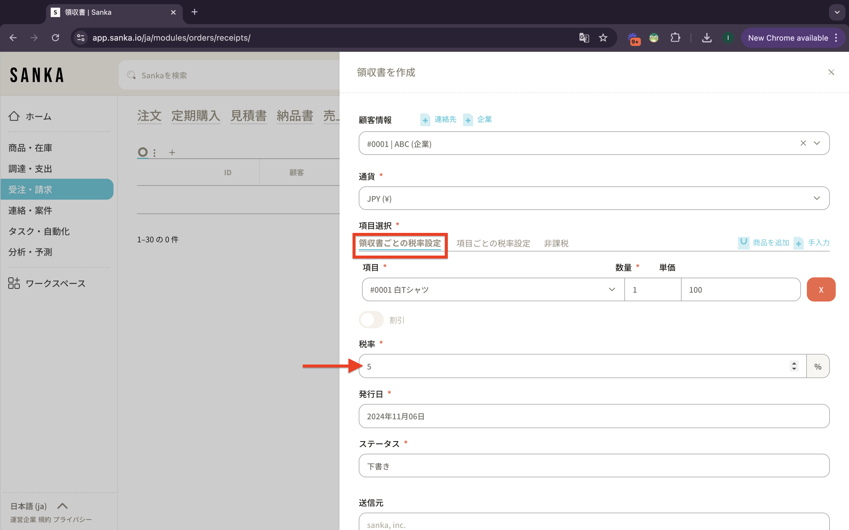Click the add company plus icon
This screenshot has width=849, height=530.
(x=468, y=120)
